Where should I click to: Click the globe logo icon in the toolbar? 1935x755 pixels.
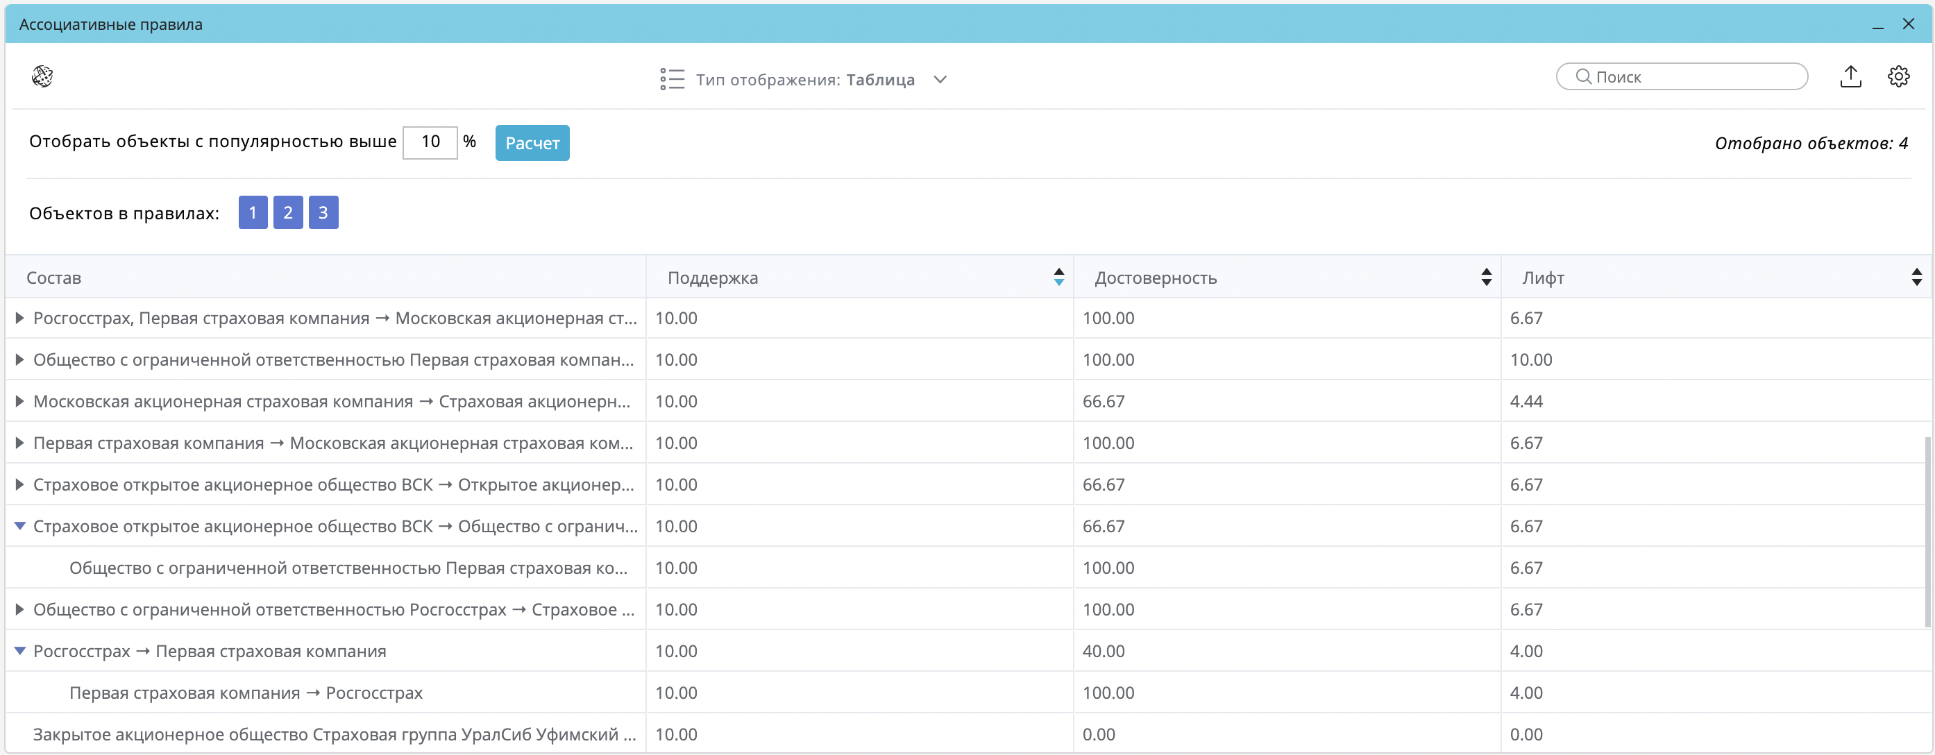(42, 76)
